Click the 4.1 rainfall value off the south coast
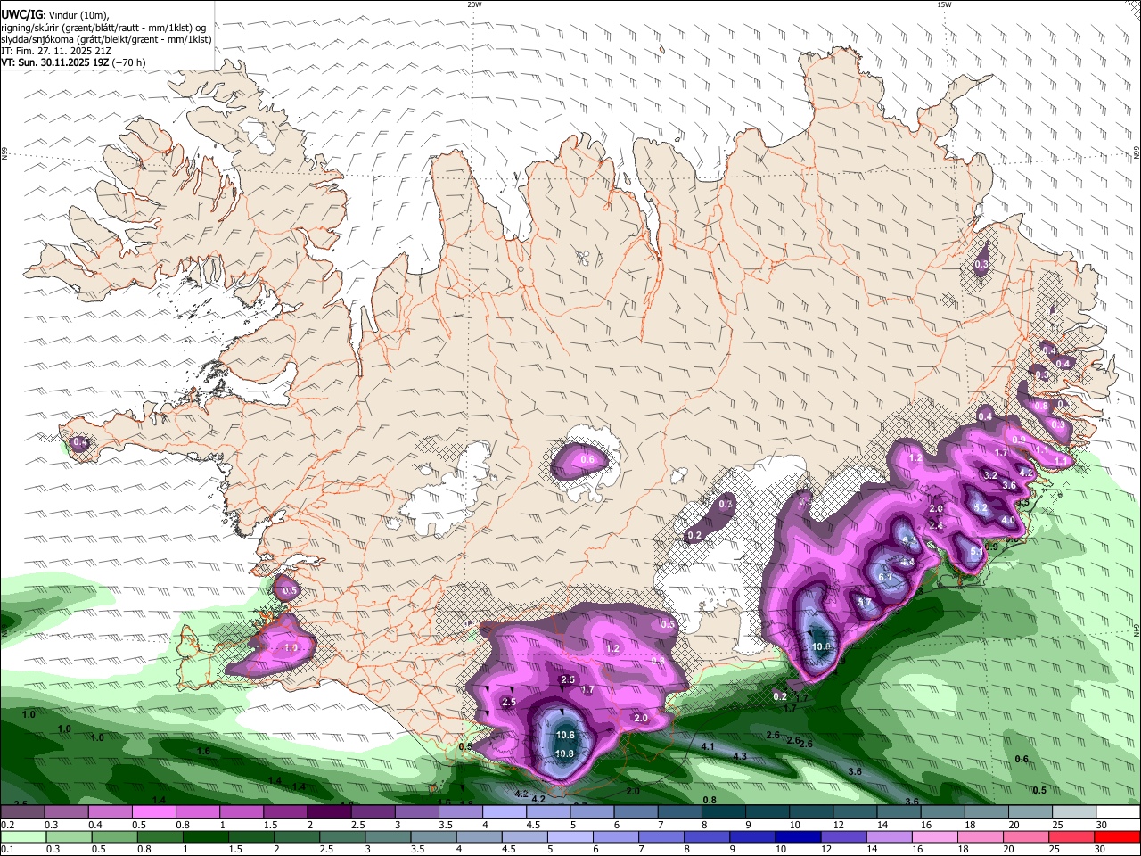The height and width of the screenshot is (856, 1141). point(709,746)
